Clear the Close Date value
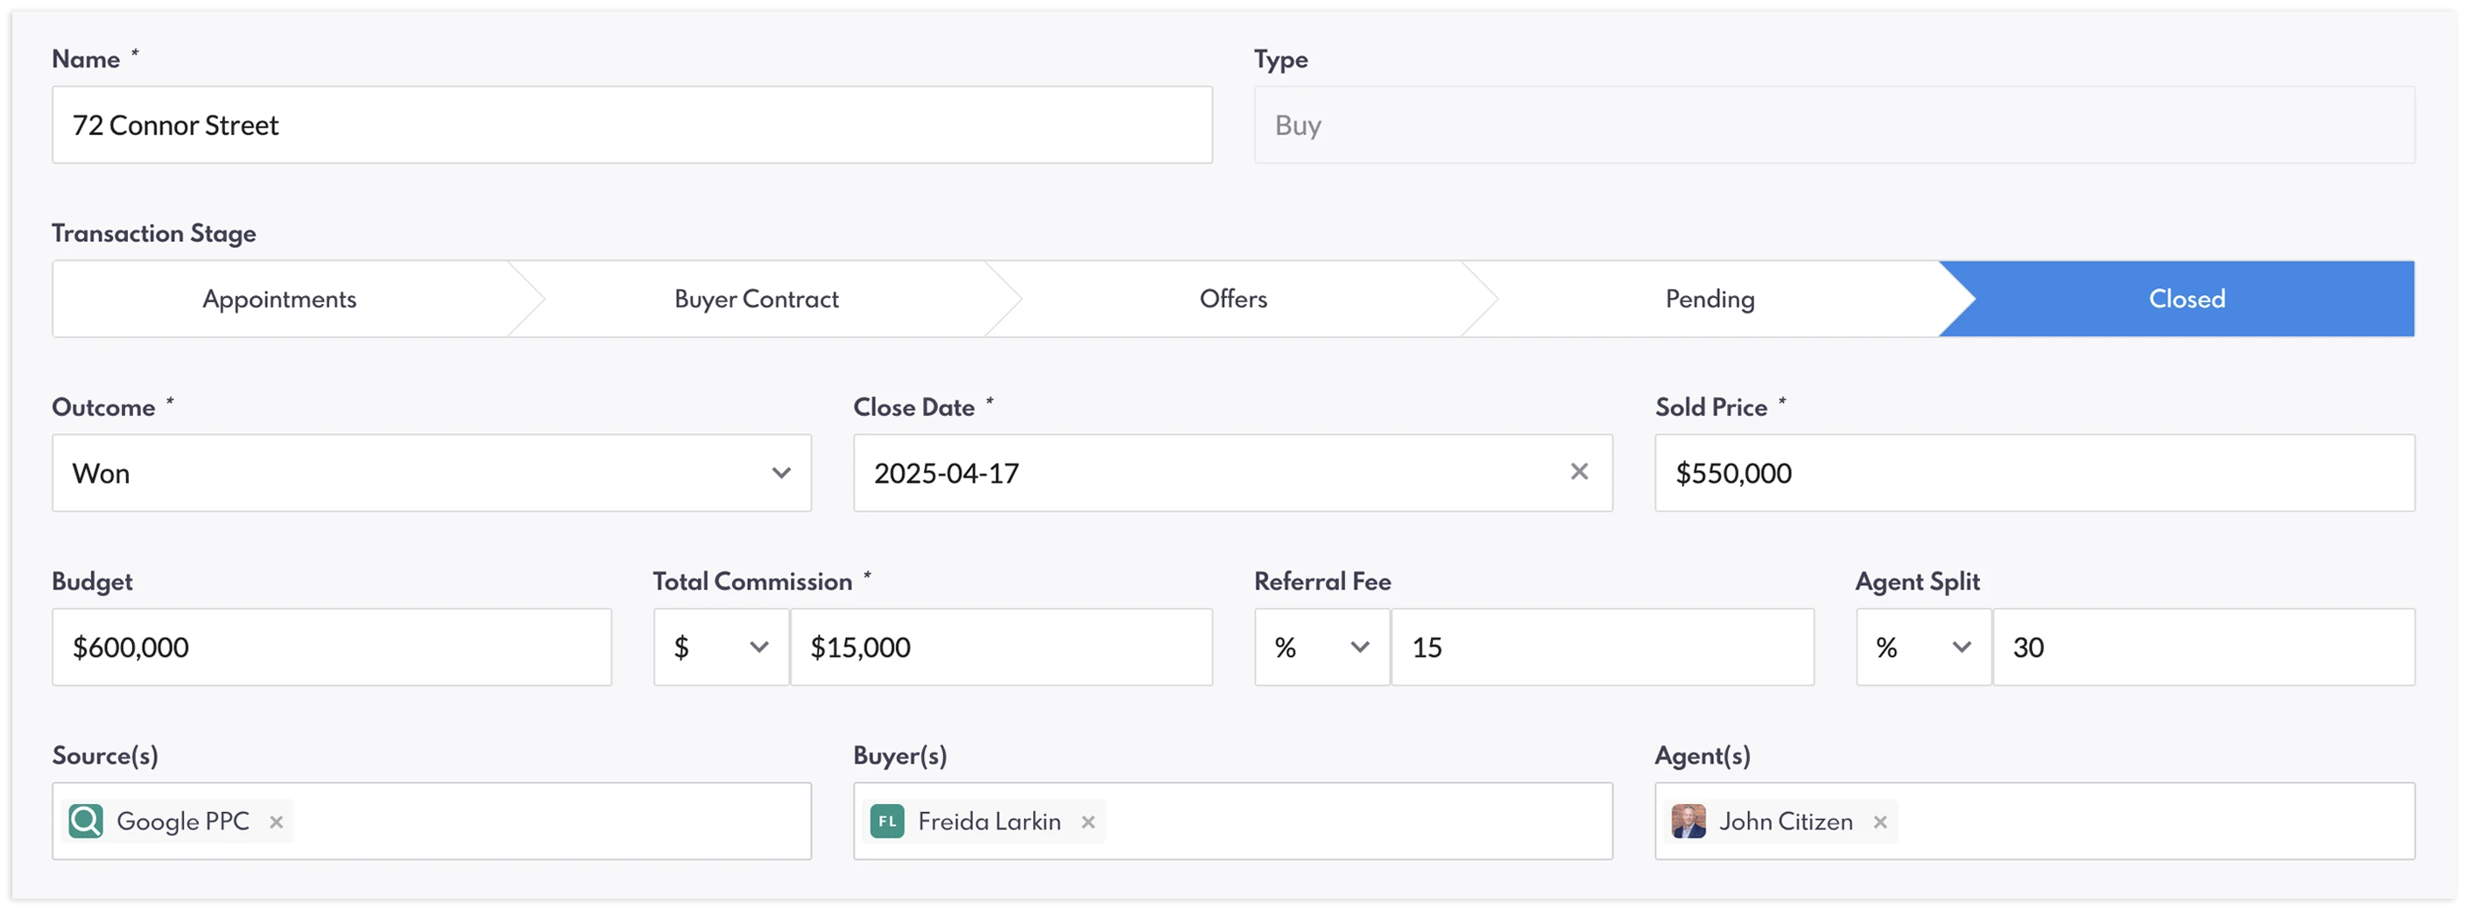 [1579, 471]
